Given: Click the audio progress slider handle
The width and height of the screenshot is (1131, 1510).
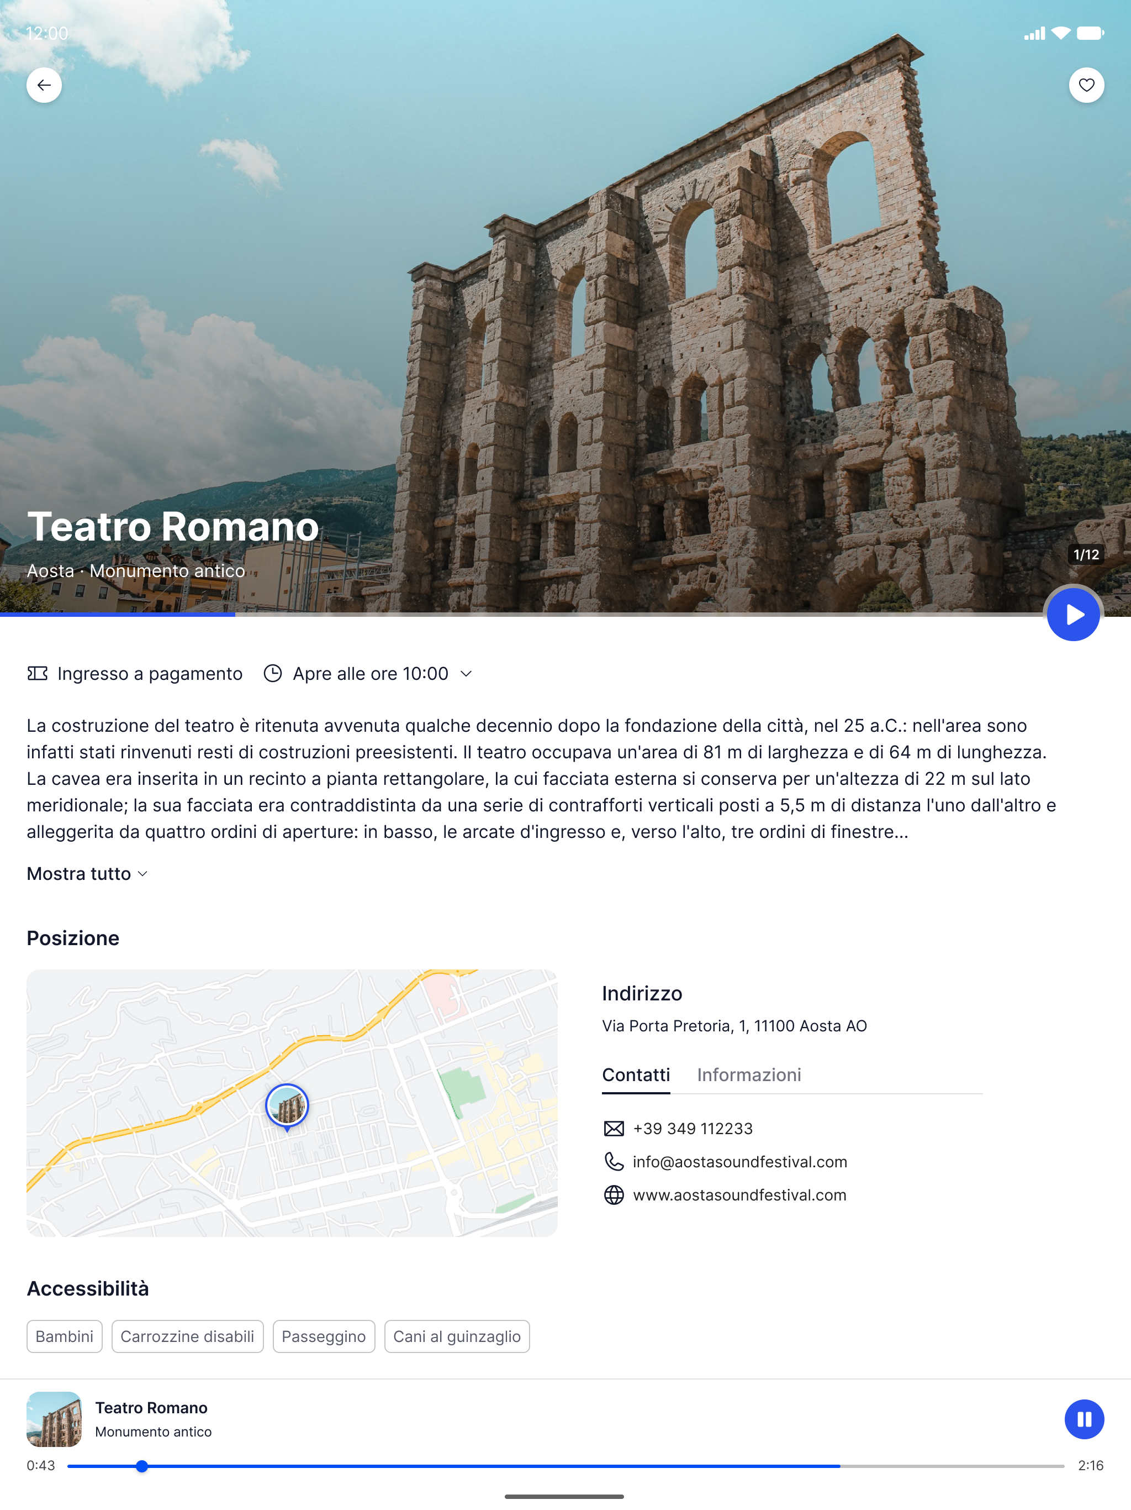Looking at the screenshot, I should pos(142,1466).
